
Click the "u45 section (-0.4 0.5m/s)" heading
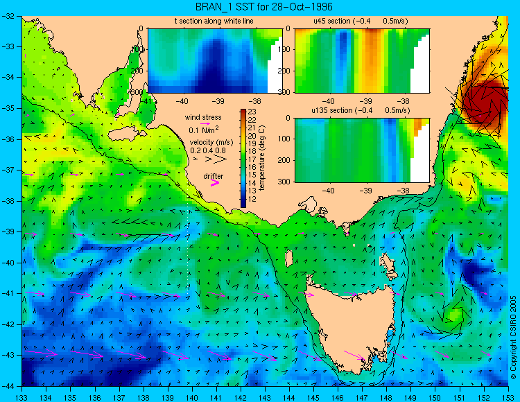tap(361, 21)
